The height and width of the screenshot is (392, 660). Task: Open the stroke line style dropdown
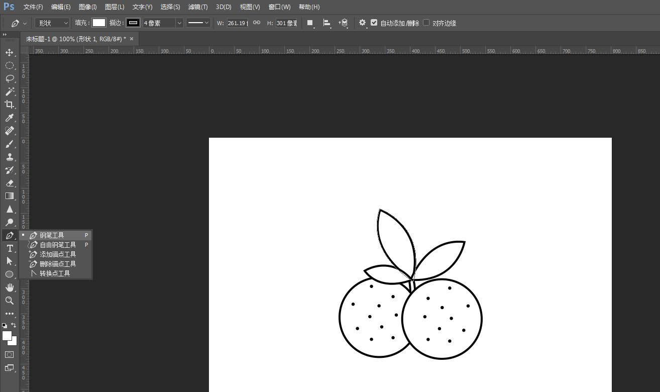tap(198, 23)
